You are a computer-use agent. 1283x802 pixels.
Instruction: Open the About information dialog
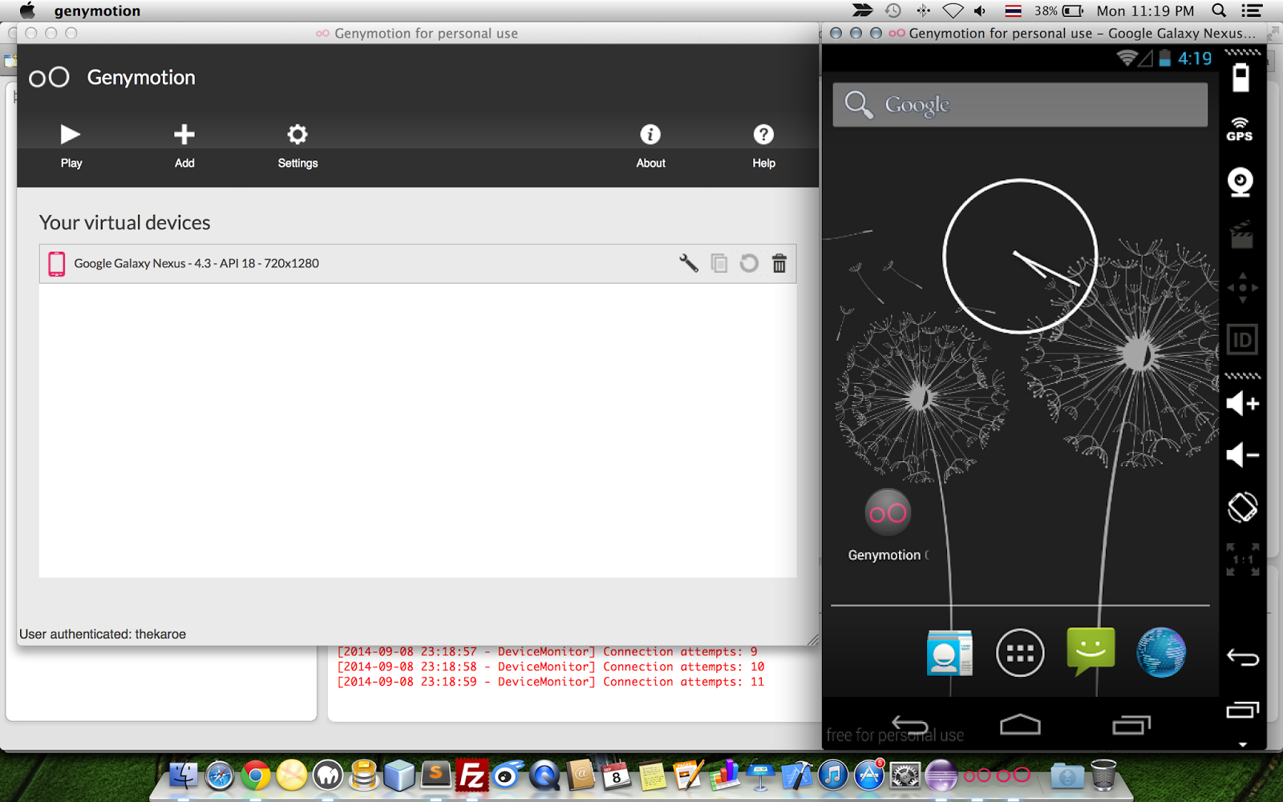[650, 145]
